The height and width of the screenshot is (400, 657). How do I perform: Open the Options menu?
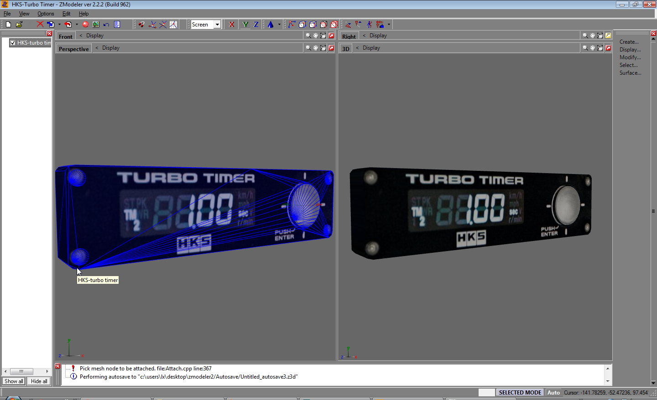pos(46,14)
